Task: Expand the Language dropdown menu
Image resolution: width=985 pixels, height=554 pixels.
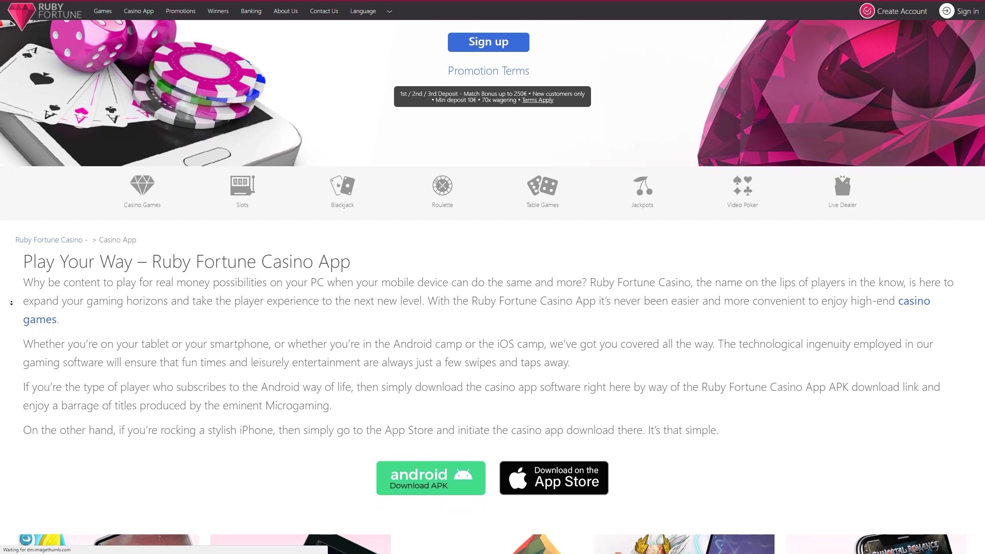Action: coord(363,11)
